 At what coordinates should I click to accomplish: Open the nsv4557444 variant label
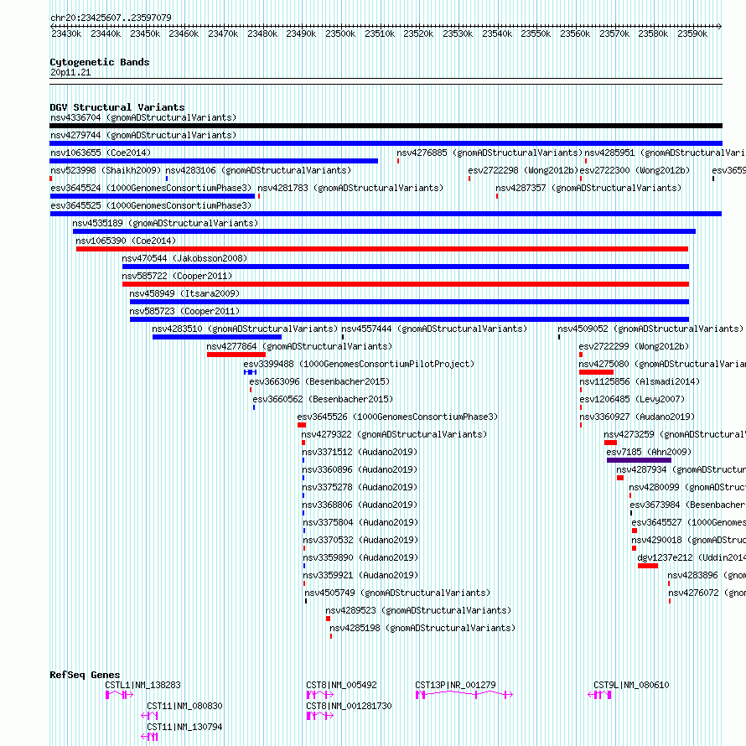434,329
